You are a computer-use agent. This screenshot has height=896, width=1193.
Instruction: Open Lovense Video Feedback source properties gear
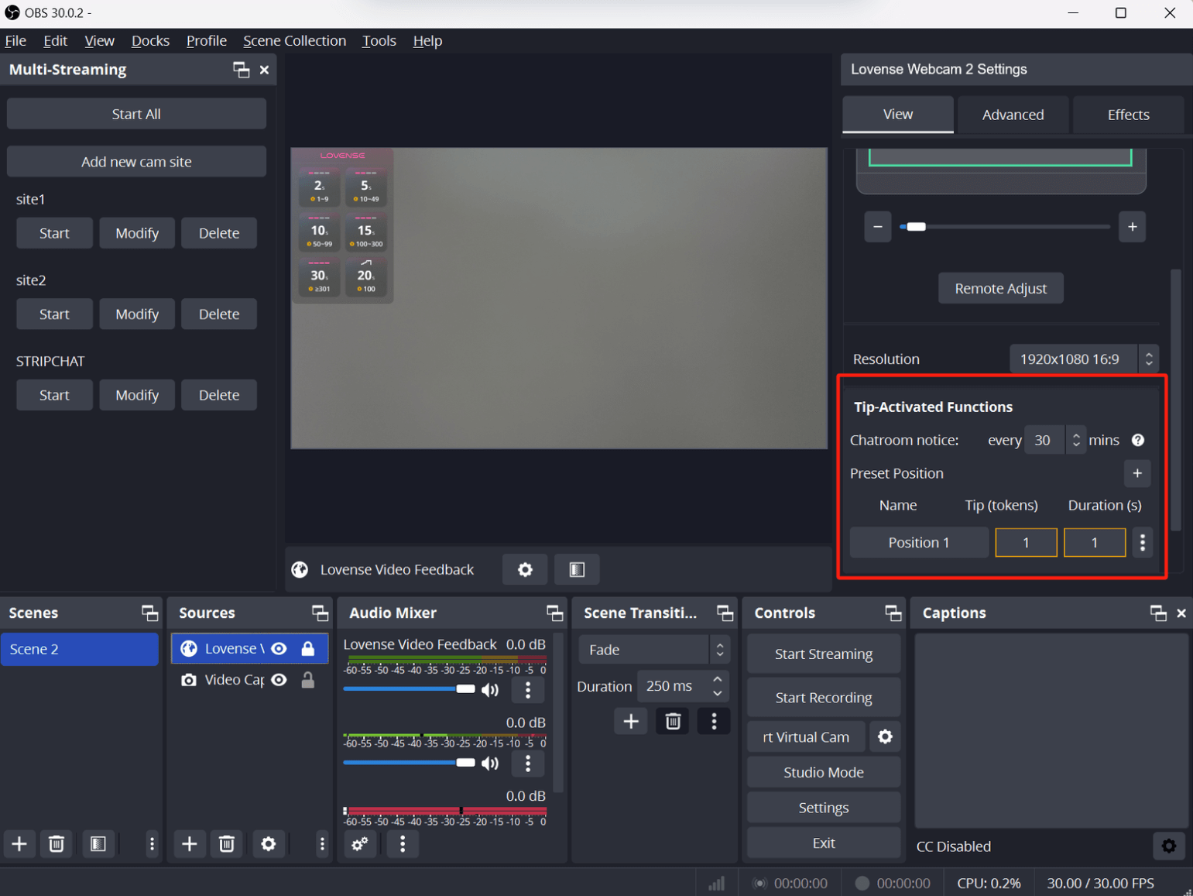tap(525, 570)
